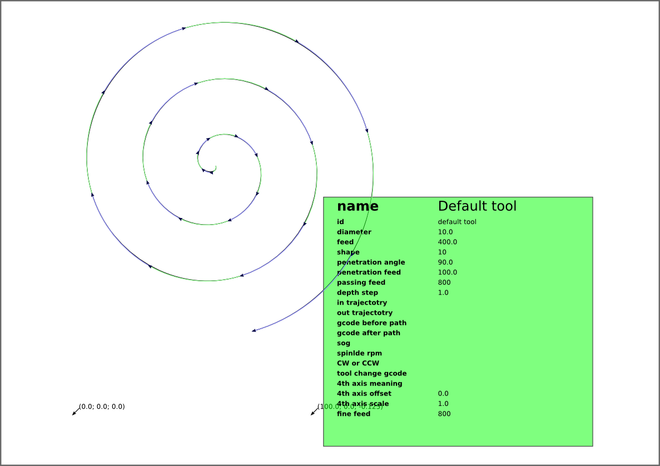Click the 4th axis scale value "1.0"
The width and height of the screenshot is (660, 466).
tap(443, 404)
